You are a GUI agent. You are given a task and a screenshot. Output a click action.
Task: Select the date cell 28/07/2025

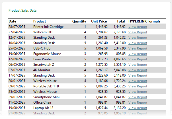click(x=17, y=27)
